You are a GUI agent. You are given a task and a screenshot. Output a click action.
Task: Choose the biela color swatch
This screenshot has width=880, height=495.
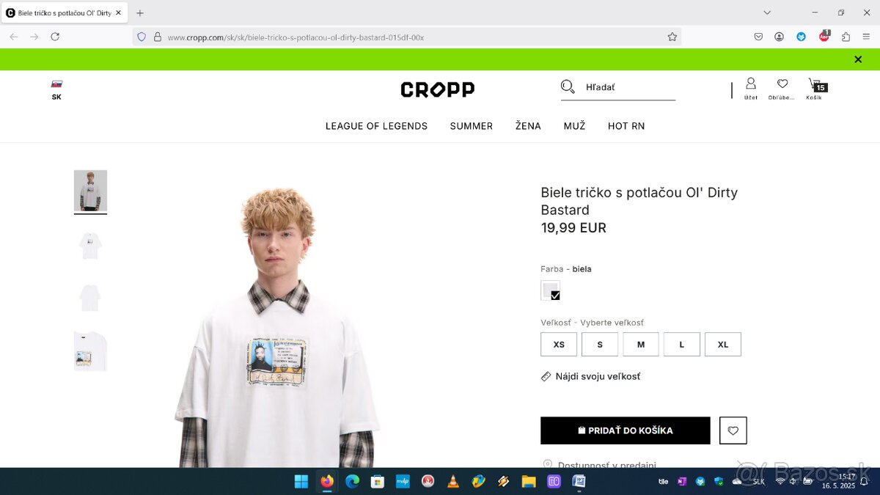[550, 290]
